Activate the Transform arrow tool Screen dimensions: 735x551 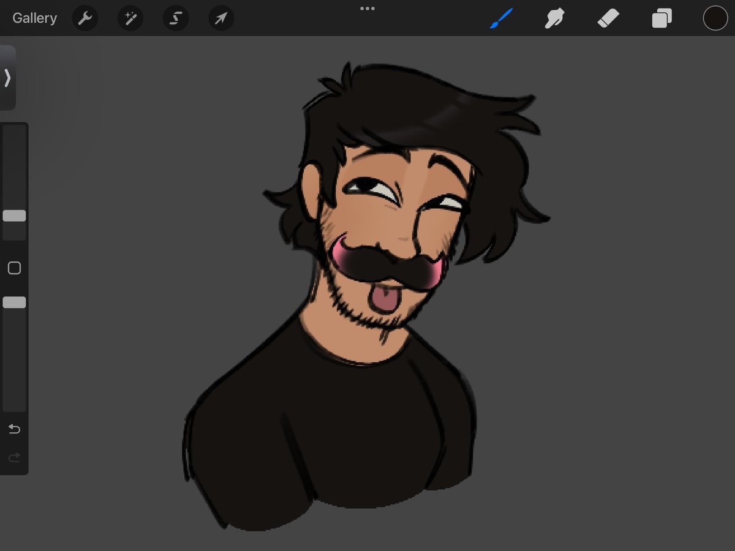point(221,18)
